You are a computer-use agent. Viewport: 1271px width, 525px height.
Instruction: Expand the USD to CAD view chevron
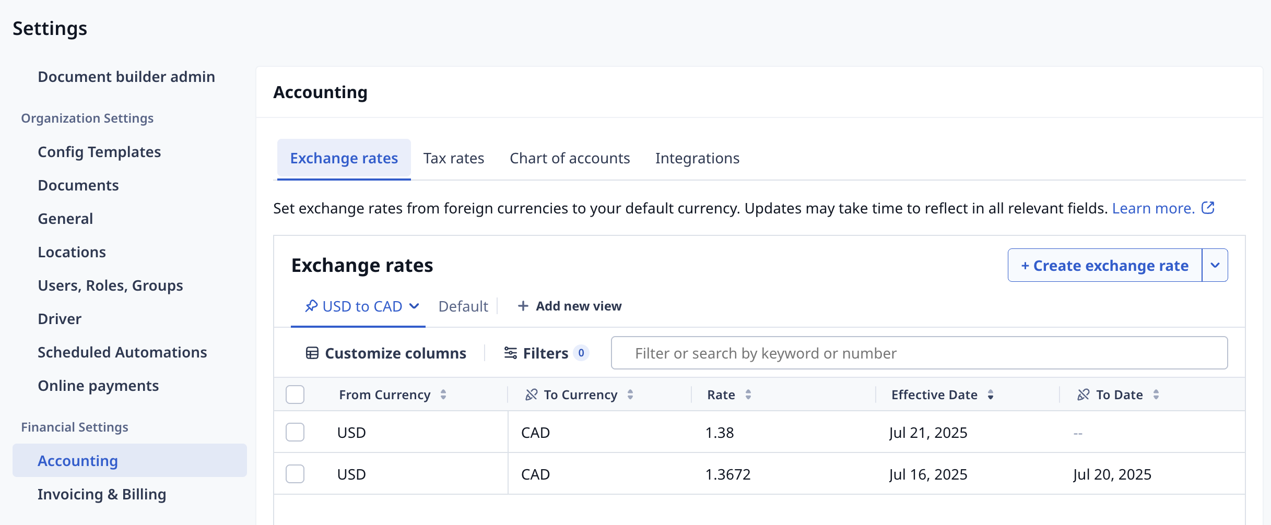414,306
